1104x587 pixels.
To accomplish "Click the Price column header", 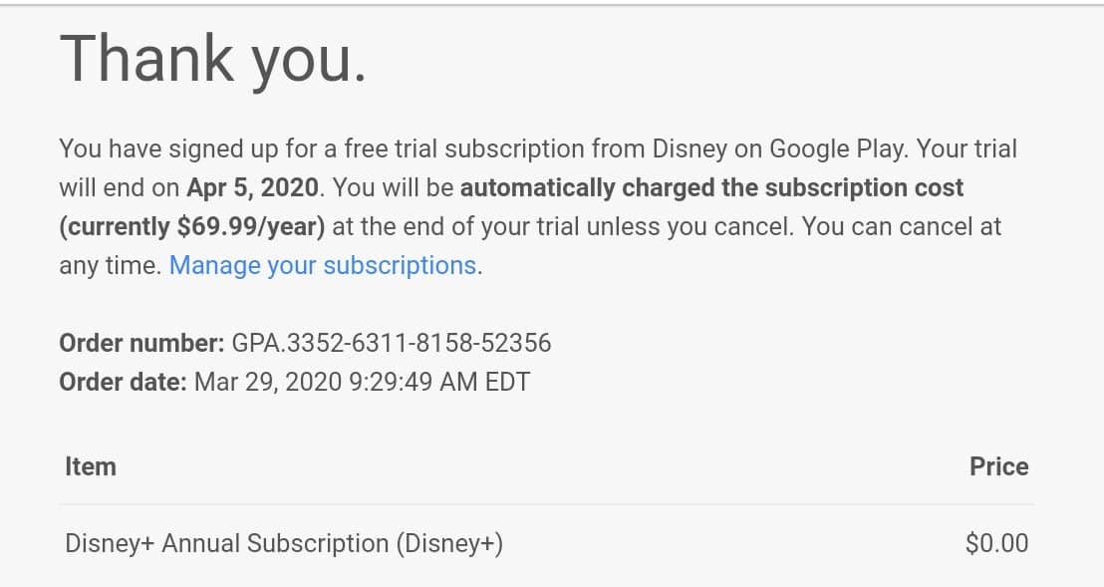I will [x=998, y=465].
